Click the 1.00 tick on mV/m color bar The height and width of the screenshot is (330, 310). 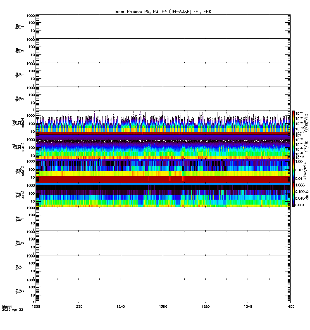click(x=299, y=162)
